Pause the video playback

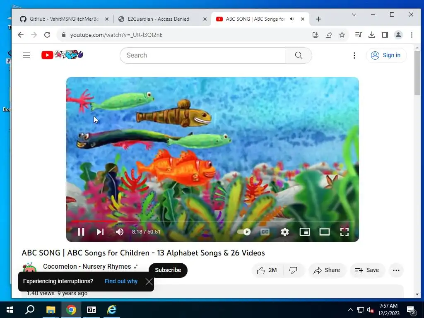click(81, 232)
